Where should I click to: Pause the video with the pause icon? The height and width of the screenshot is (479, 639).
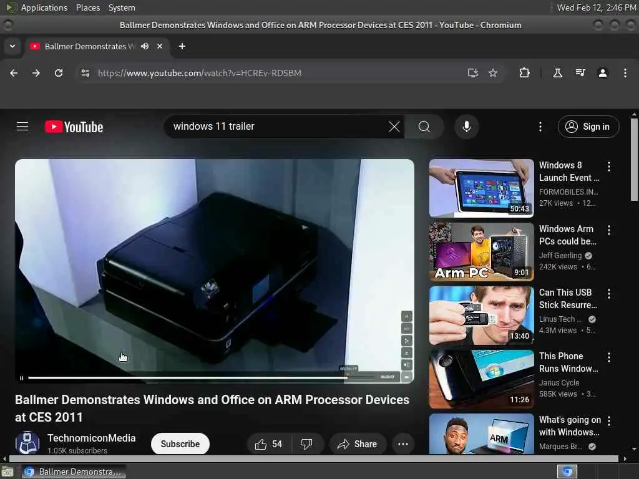[22, 378]
